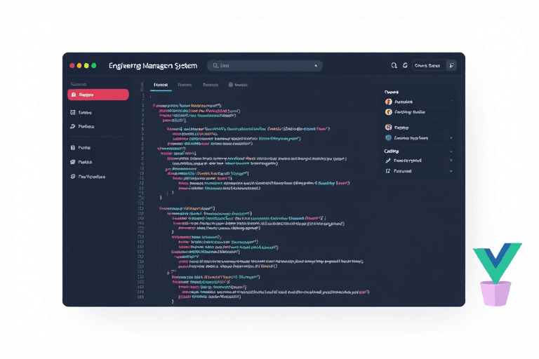Click the second avatar entry in the right panel
The height and width of the screenshot is (359, 539).
(x=406, y=111)
